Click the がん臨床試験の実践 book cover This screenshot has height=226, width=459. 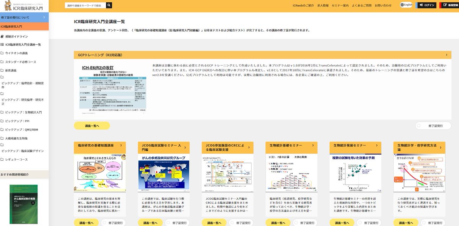pos(24,205)
